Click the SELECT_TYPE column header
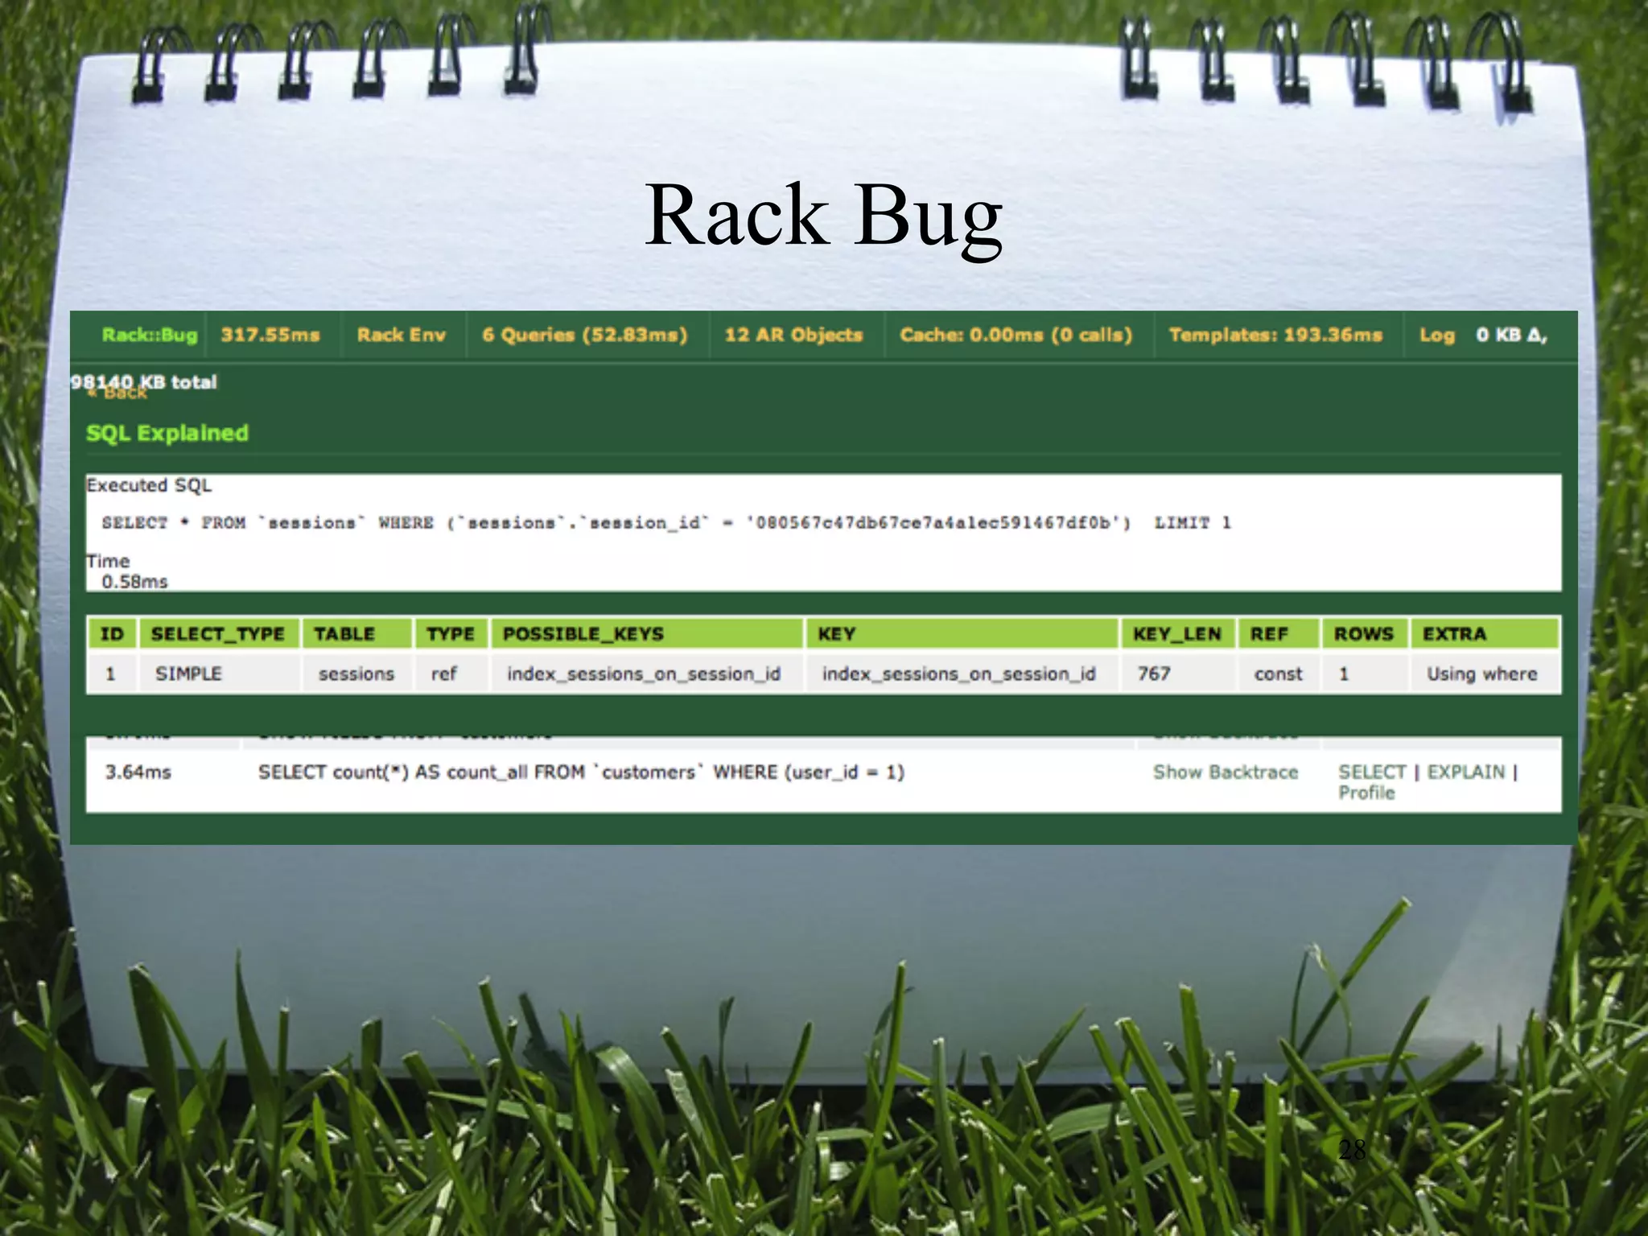1648x1236 pixels. click(x=218, y=634)
